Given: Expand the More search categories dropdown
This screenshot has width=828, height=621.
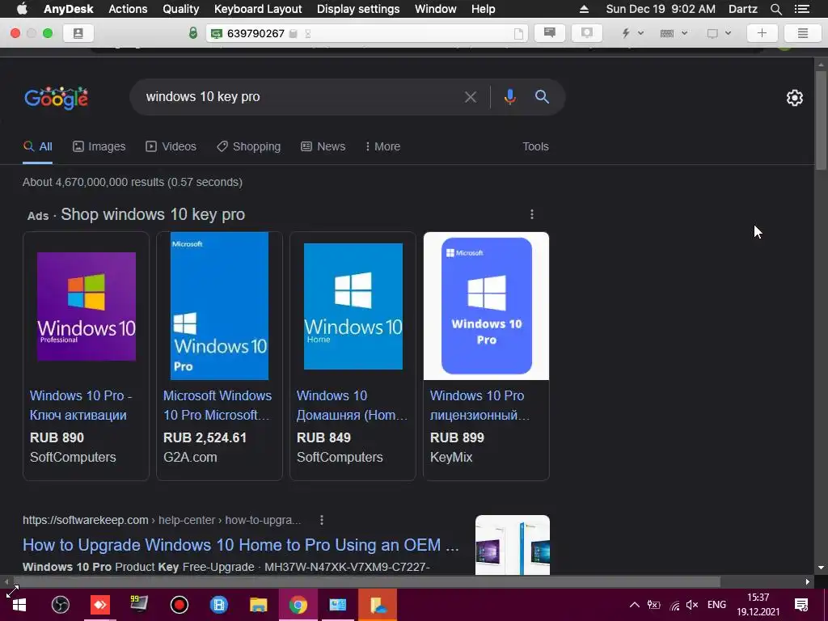Looking at the screenshot, I should (382, 147).
